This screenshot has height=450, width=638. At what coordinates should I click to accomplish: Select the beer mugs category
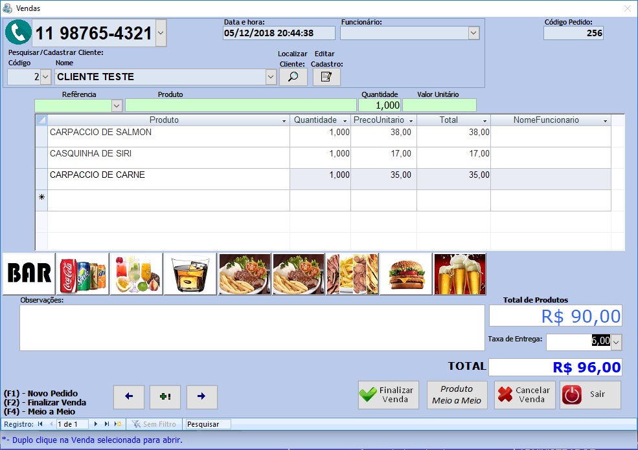pyautogui.click(x=459, y=273)
